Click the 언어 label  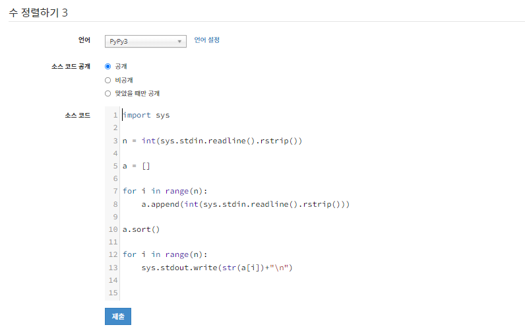84,40
